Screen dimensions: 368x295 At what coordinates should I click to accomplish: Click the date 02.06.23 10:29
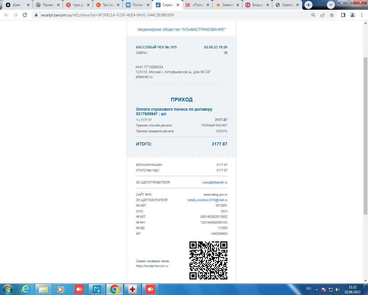(x=216, y=47)
